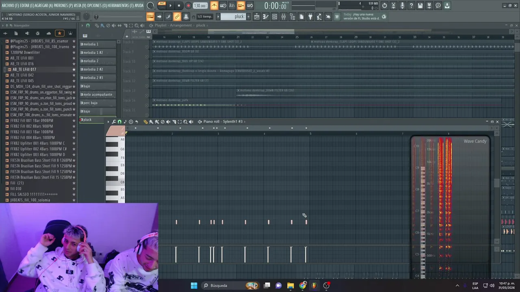The height and width of the screenshot is (292, 520).
Task: Click the Play button in the transport
Action: (170, 6)
